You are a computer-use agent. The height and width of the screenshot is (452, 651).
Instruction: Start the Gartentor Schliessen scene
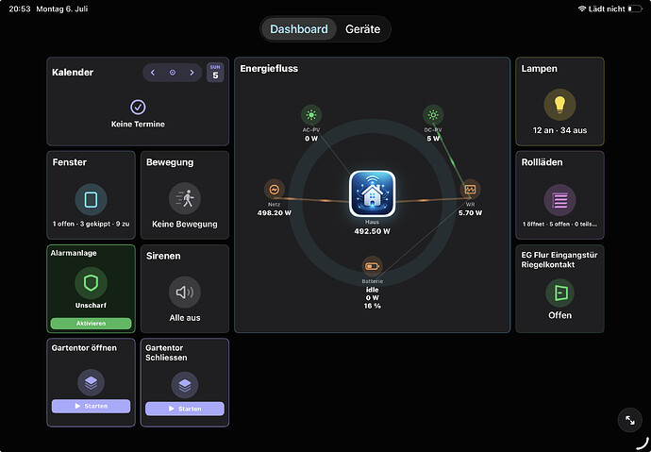click(x=185, y=409)
